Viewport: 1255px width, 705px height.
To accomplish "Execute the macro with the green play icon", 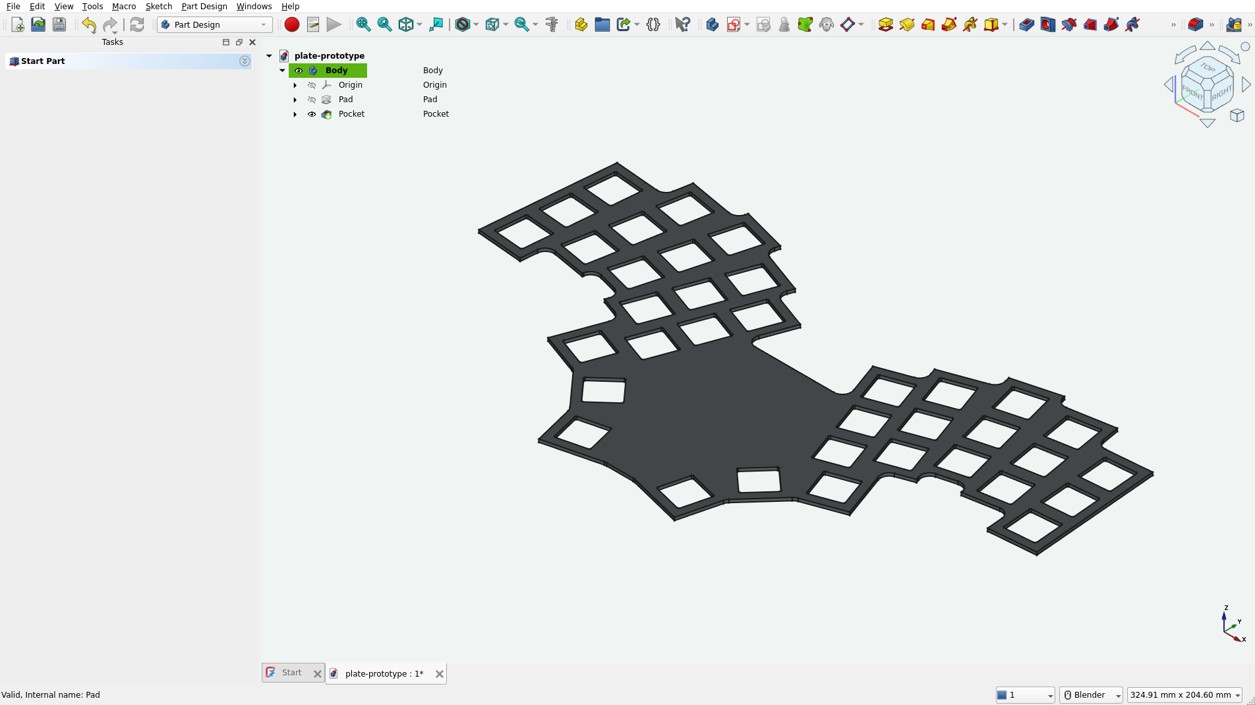I will pos(334,24).
